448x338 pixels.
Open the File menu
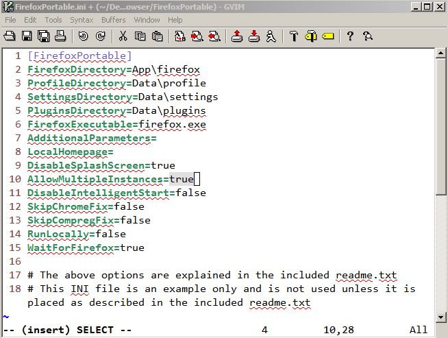coord(10,20)
